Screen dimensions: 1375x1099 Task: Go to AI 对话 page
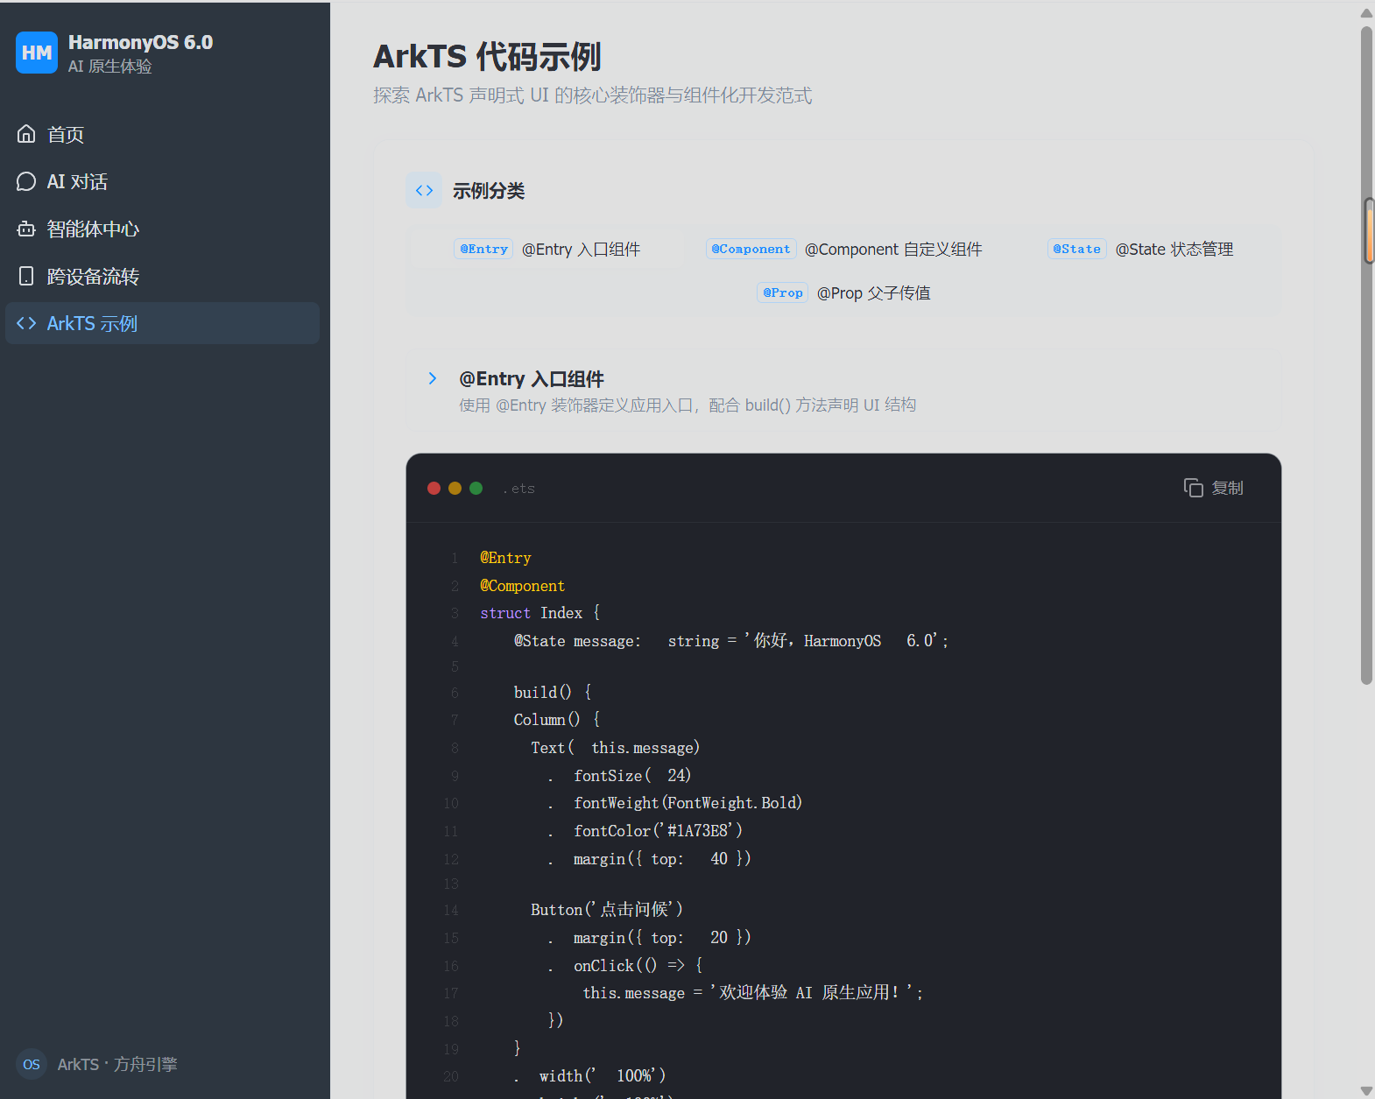tap(162, 181)
